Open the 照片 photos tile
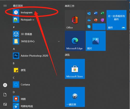Viewport: 130px width, 109px height. 96,41
